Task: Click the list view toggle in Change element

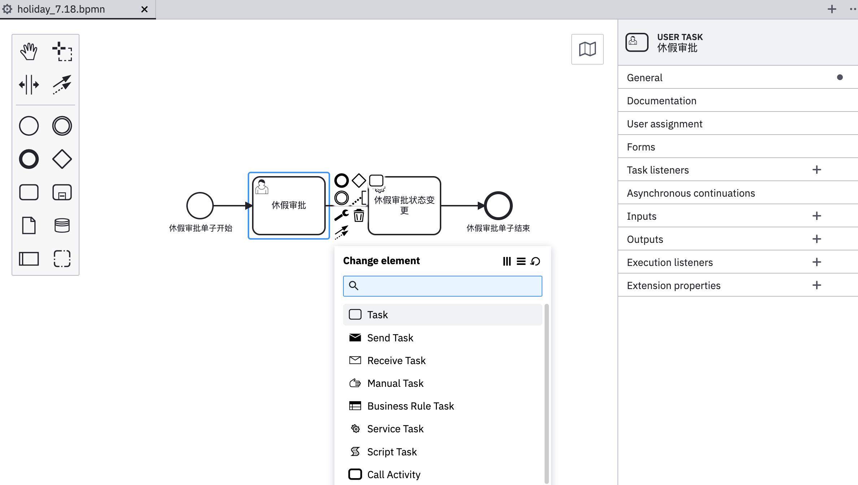Action: [x=521, y=261]
